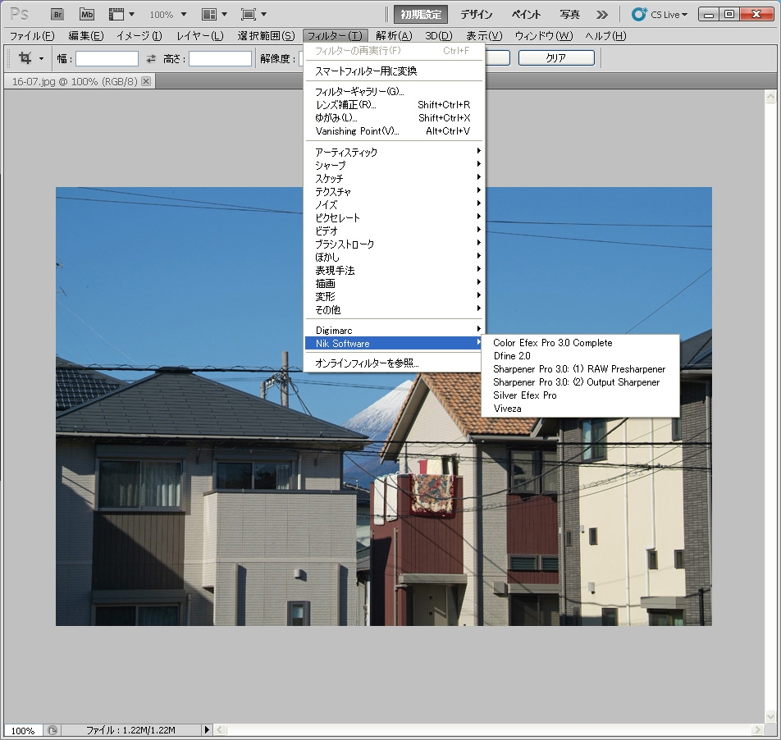The image size is (781, 740).
Task: Click the 幅 width input field
Action: 107,58
